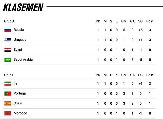Click the Egypt flag icon
163x119 pixels.
tap(8, 50)
